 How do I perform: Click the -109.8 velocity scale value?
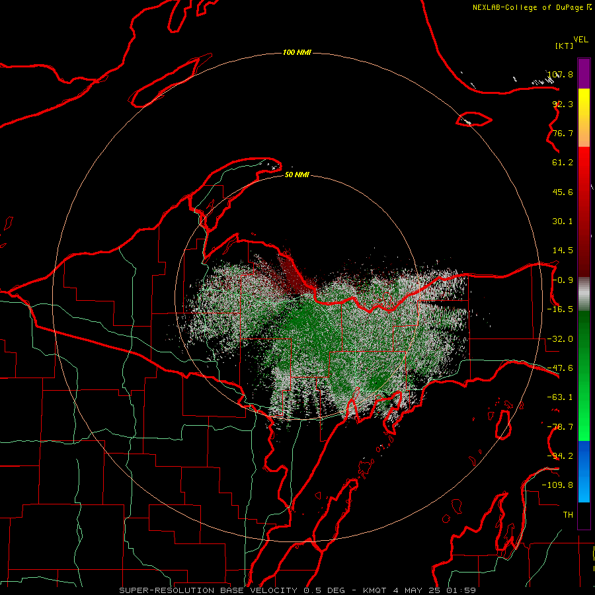[557, 485]
